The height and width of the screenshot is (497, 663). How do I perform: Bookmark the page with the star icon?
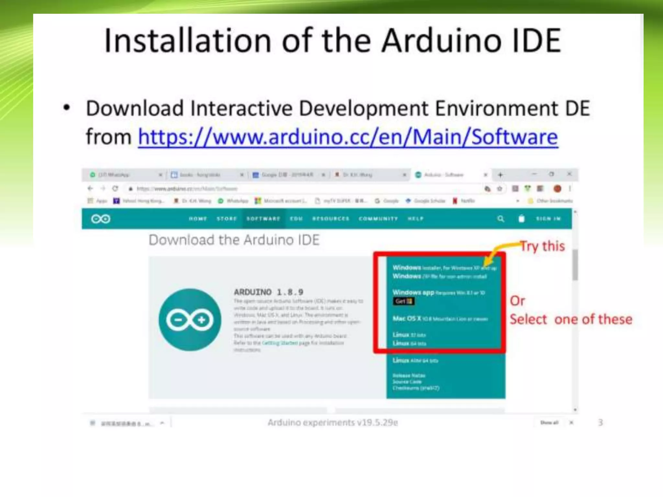[x=500, y=189]
